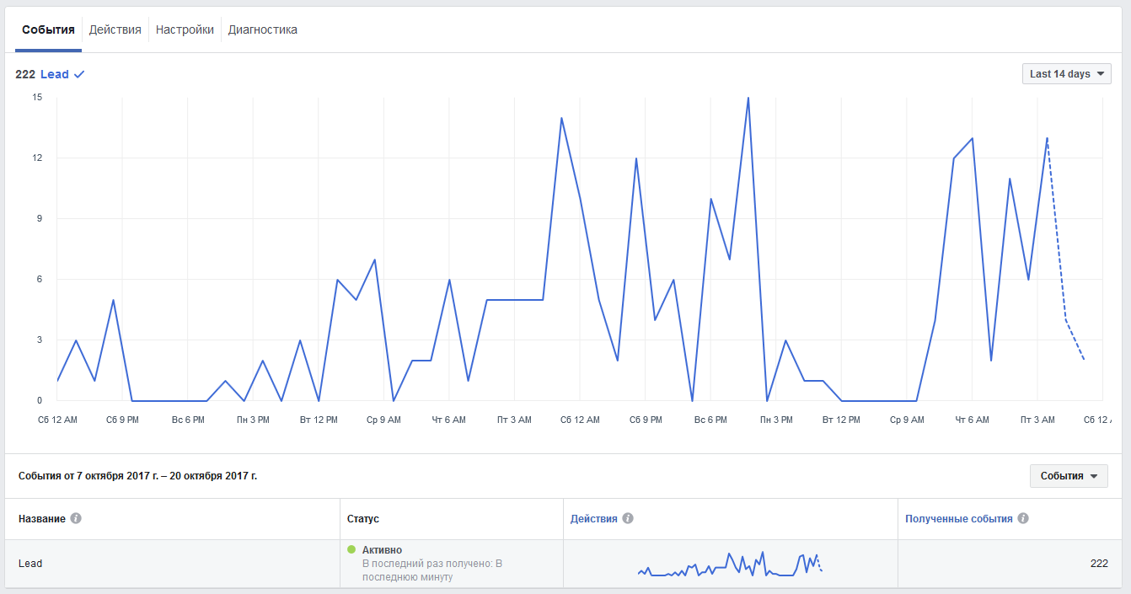Image resolution: width=1131 pixels, height=594 pixels.
Task: Open the Lead row sparkline thumbnail
Action: point(730,564)
